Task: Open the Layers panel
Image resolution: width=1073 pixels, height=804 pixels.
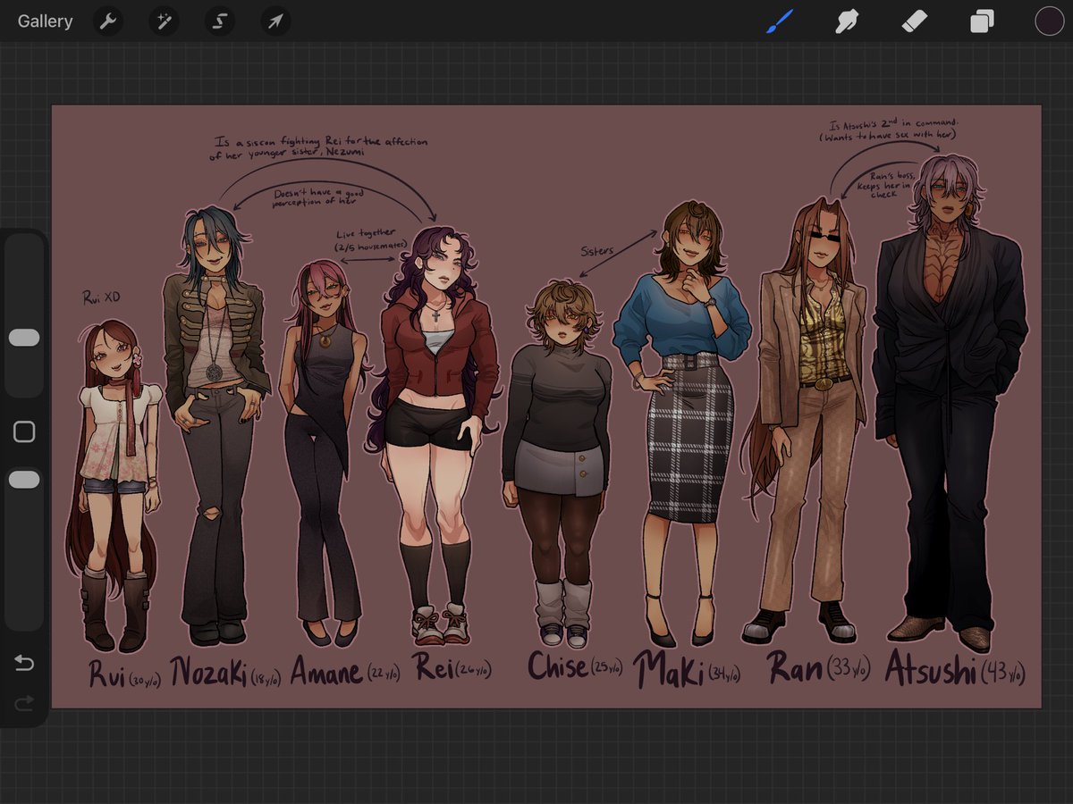Action: [982, 21]
